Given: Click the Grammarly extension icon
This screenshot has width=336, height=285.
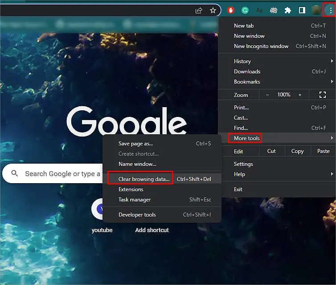Looking at the screenshot, I should (x=245, y=10).
